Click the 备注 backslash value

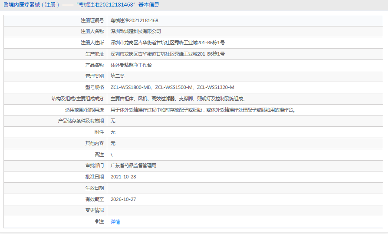tap(112, 155)
